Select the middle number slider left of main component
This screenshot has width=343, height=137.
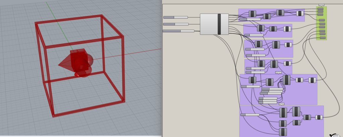point(176,24)
